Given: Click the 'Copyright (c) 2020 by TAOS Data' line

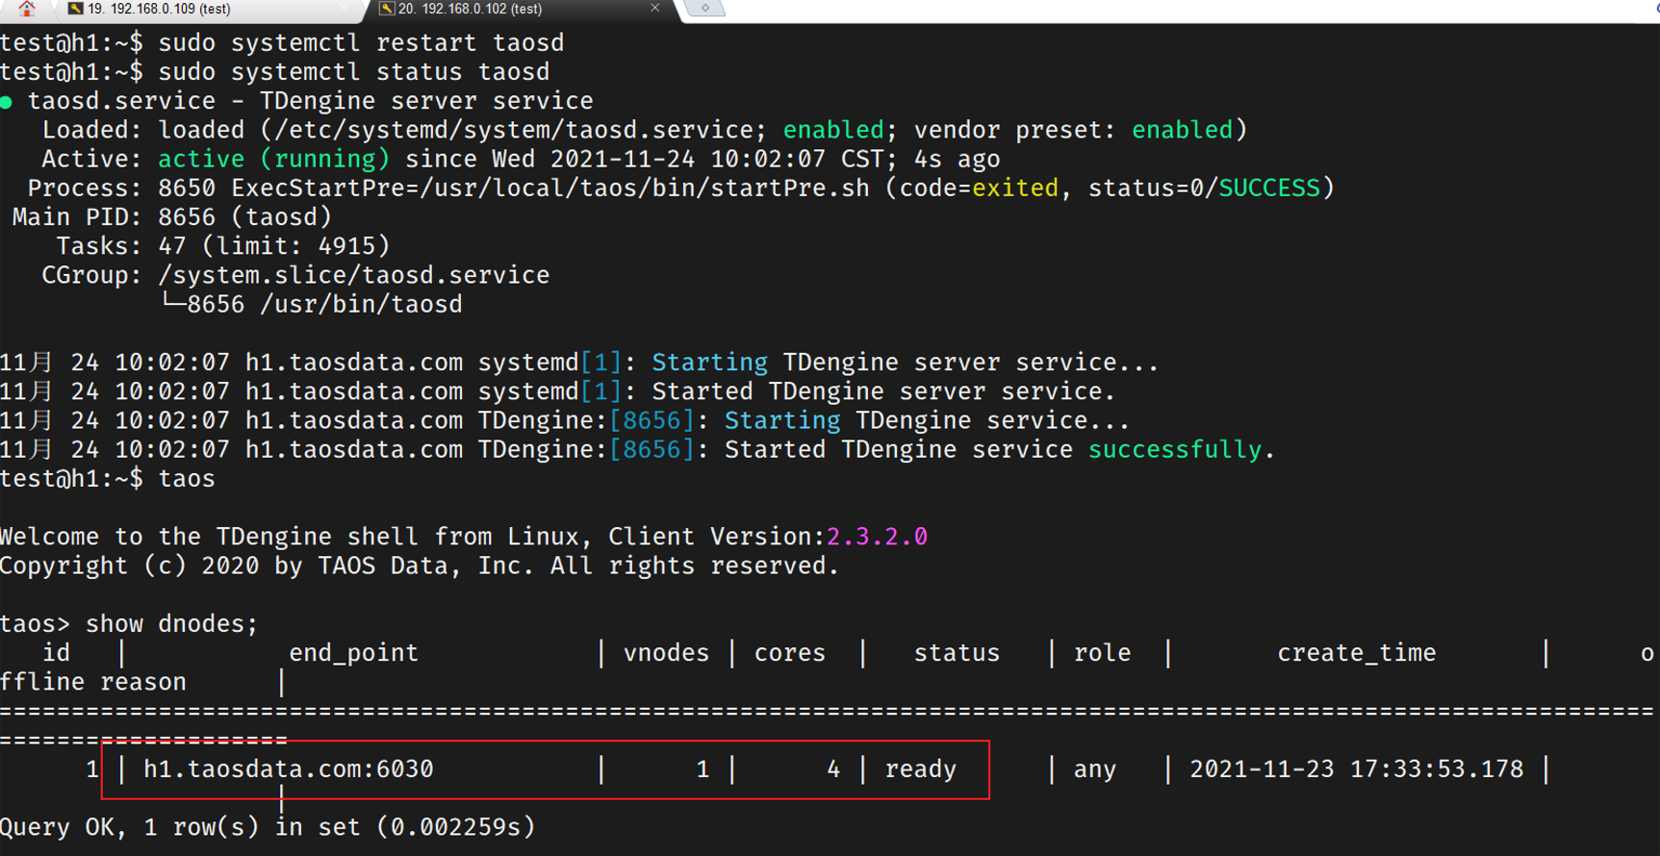Looking at the screenshot, I should pos(419,566).
